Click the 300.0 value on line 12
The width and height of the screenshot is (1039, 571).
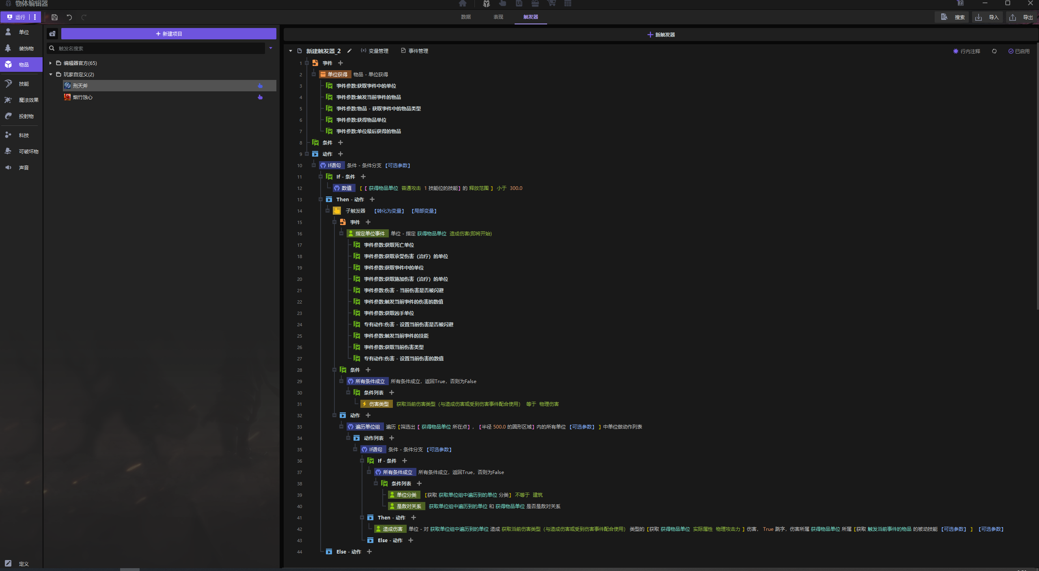(516, 188)
